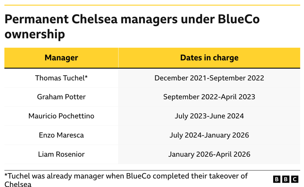Click the Thomas Tuchel name cell
304x187 pixels.
tap(61, 78)
